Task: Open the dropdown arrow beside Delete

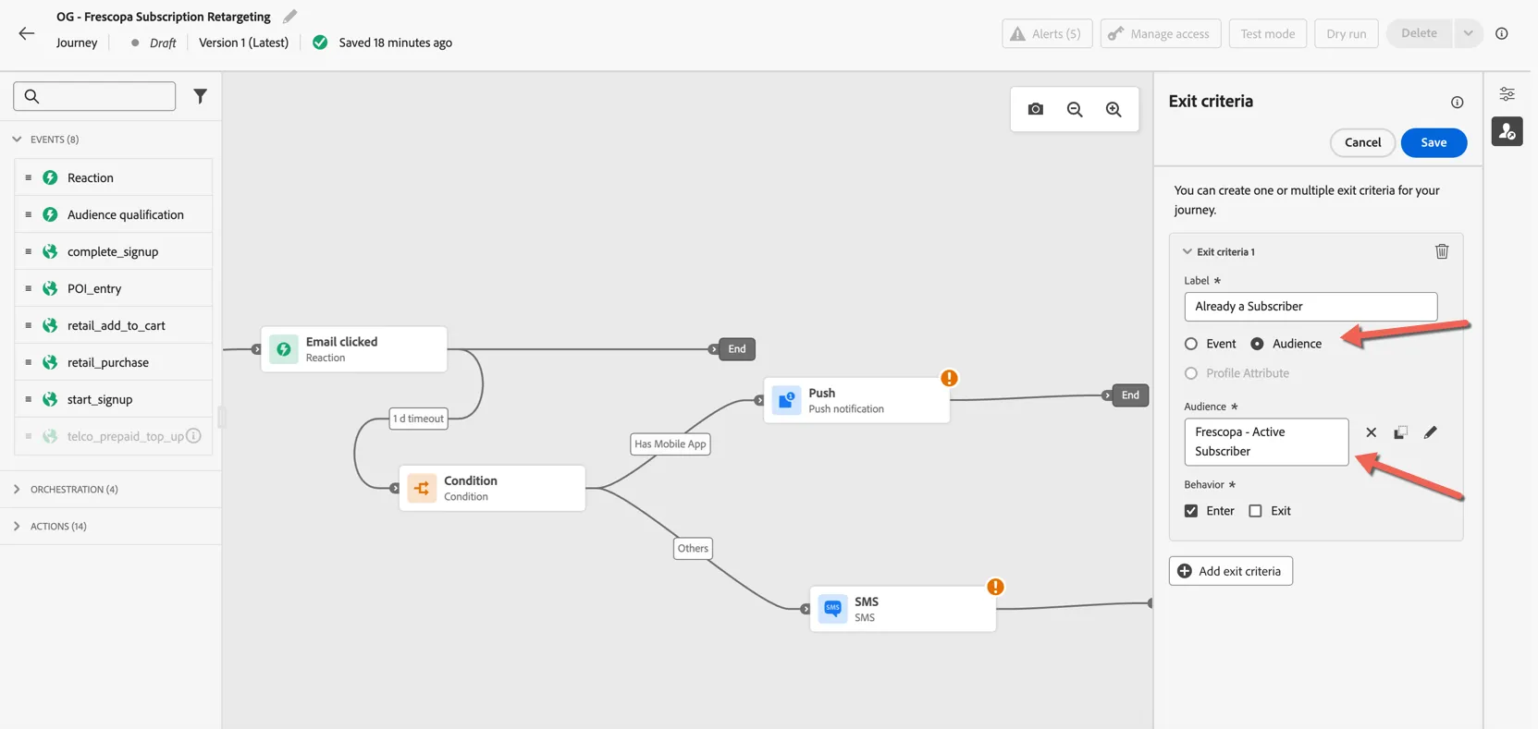Action: [x=1468, y=33]
